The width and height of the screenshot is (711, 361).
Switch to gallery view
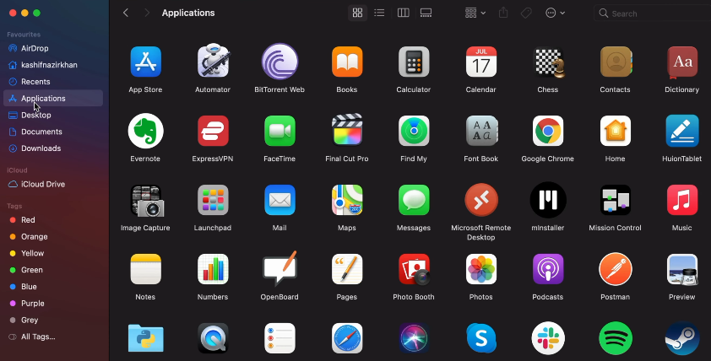coord(426,13)
